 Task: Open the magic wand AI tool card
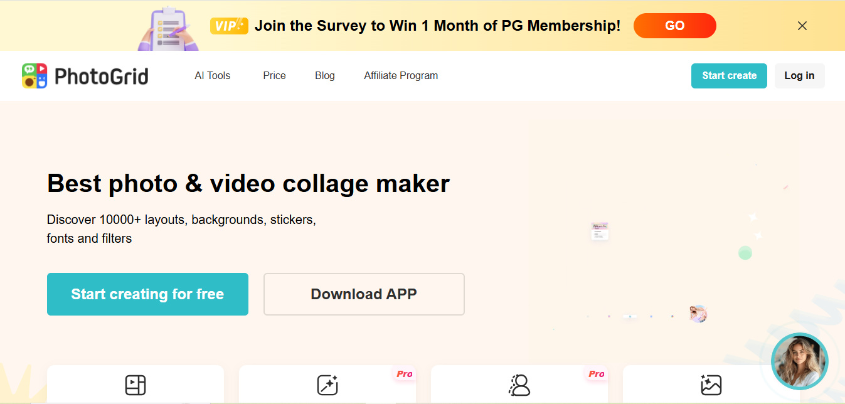pyautogui.click(x=327, y=385)
